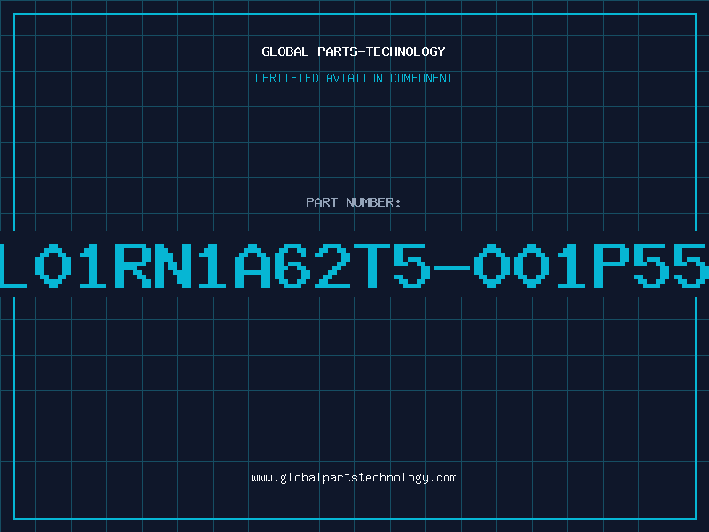Image resolution: width=709 pixels, height=532 pixels.
Task: Click the GLOBAL PARTS-TECHNOLOGY company title
Action: pos(354,51)
